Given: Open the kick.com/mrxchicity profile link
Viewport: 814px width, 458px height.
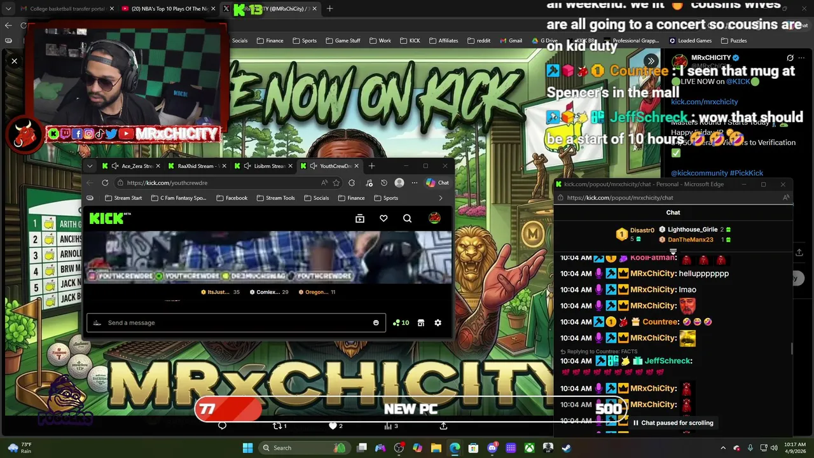Looking at the screenshot, I should tap(704, 102).
